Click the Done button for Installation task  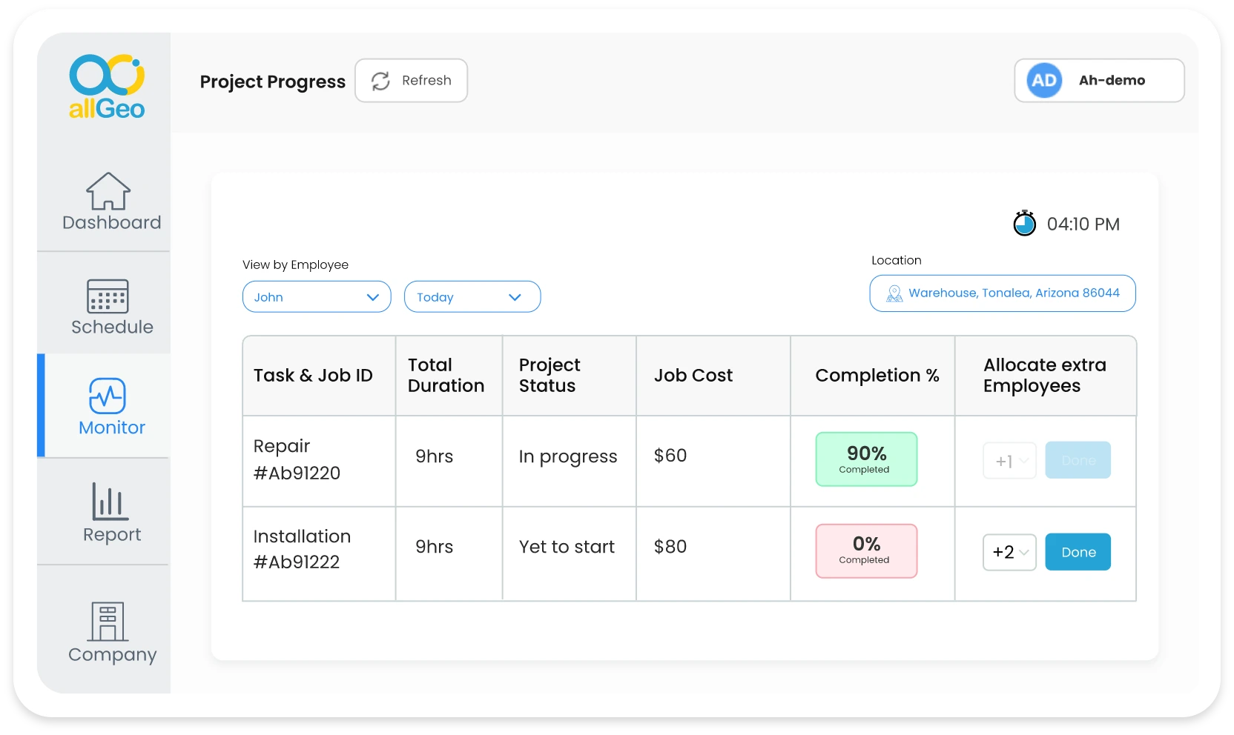(x=1078, y=552)
